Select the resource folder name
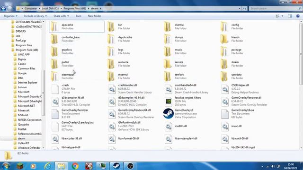The width and height of the screenshot is (303, 170). click(x=123, y=62)
